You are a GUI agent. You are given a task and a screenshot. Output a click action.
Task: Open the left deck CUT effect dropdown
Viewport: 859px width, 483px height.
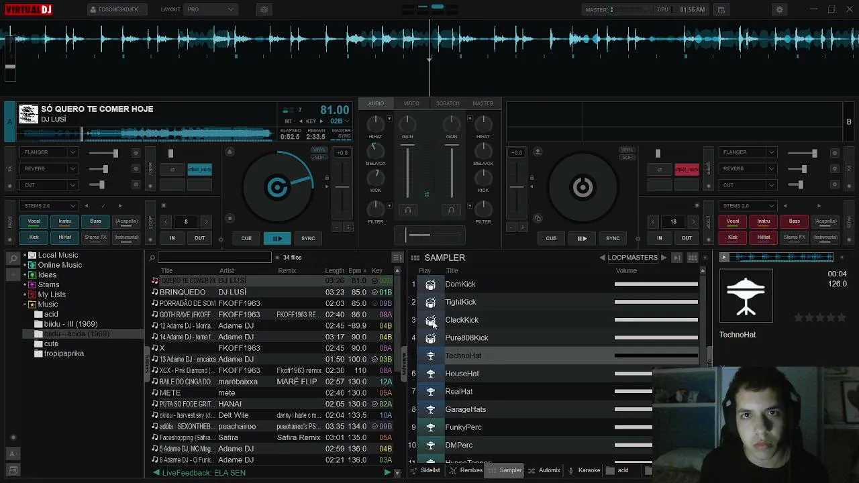[x=48, y=185]
